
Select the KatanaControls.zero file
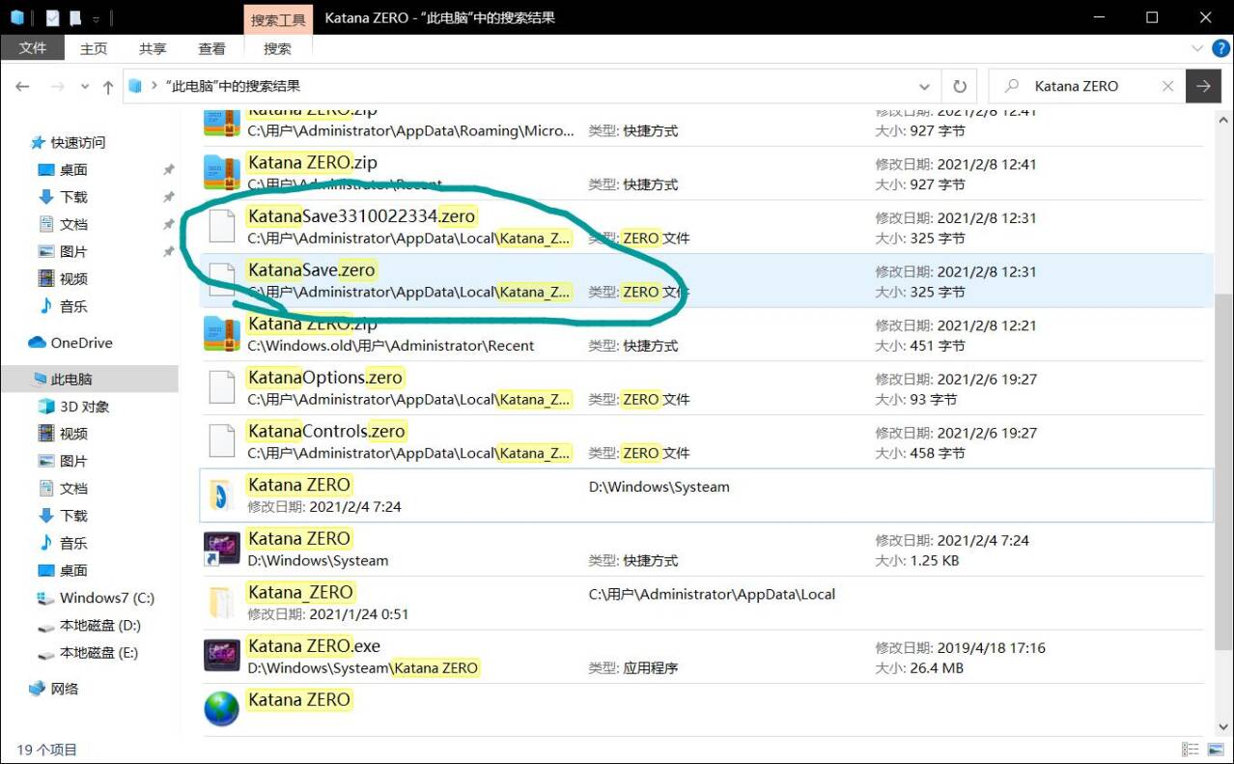(706, 442)
